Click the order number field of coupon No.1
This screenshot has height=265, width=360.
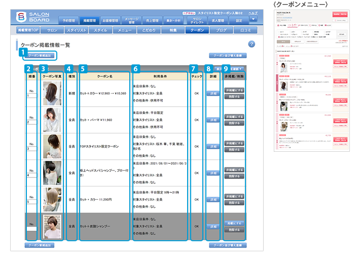click(x=31, y=96)
